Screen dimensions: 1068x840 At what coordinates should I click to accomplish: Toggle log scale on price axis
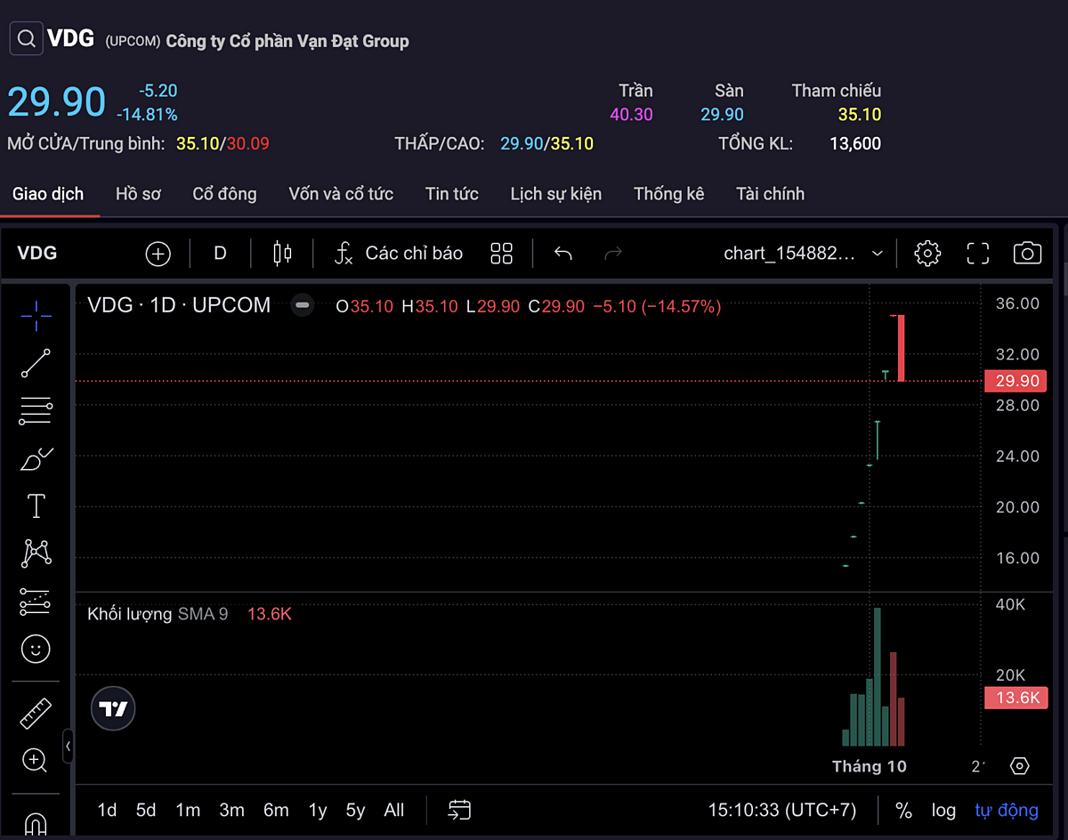943,811
